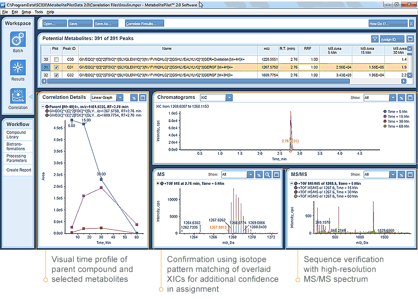Click the Time = 5 Min legend swatch
The image size is (418, 299).
(x=384, y=111)
